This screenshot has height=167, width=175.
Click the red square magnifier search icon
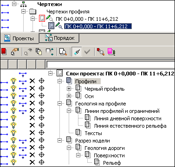point(100,52)
